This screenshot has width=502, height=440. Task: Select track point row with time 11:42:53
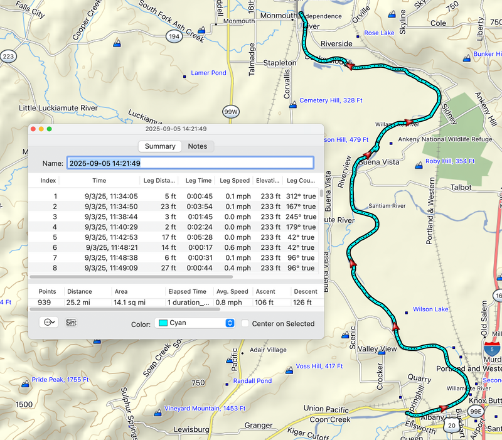tap(174, 237)
